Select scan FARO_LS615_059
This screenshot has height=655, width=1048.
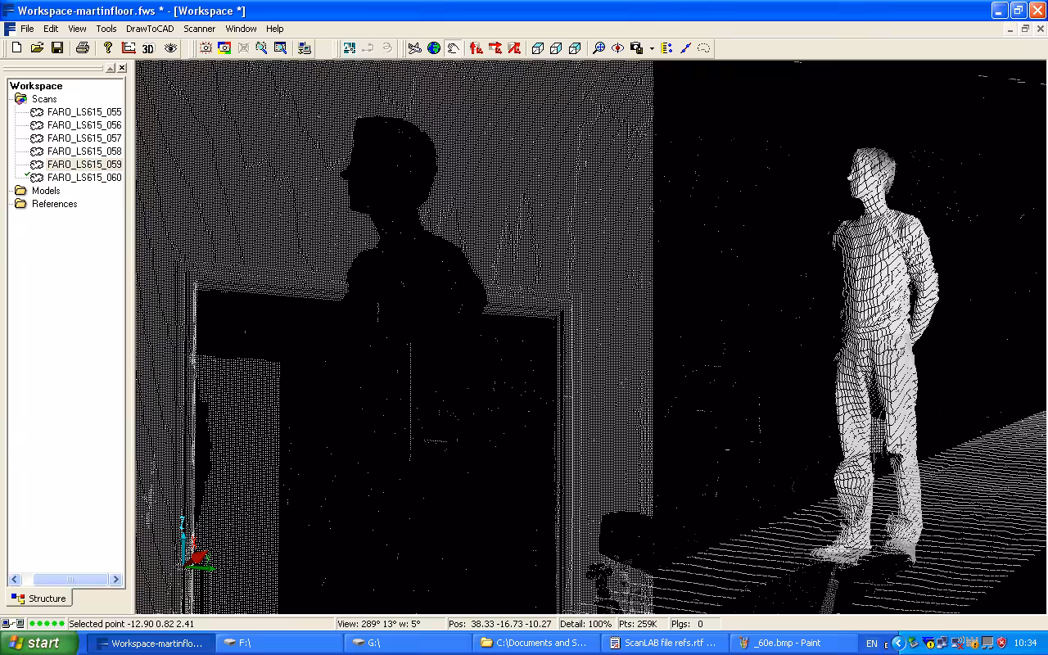pos(84,165)
